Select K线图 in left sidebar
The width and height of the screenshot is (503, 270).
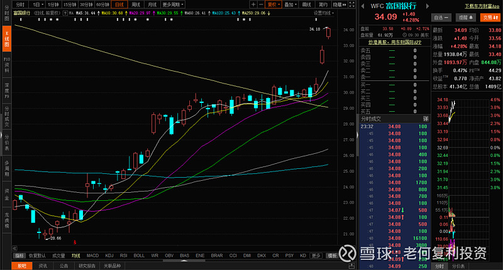(7, 39)
